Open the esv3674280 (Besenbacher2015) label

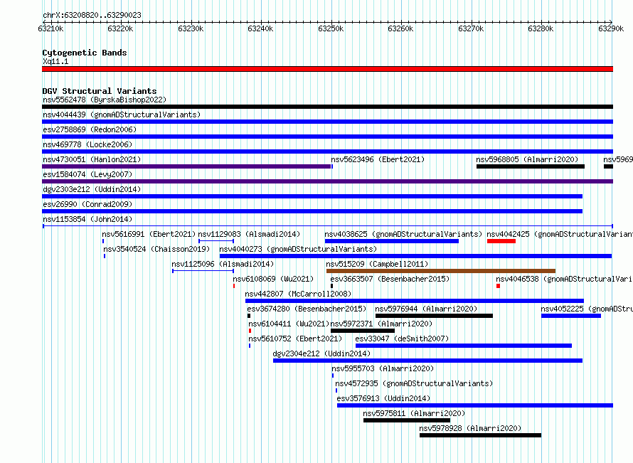click(307, 309)
